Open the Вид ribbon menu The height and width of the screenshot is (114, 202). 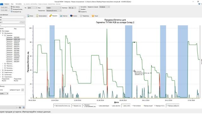click(x=12, y=4)
